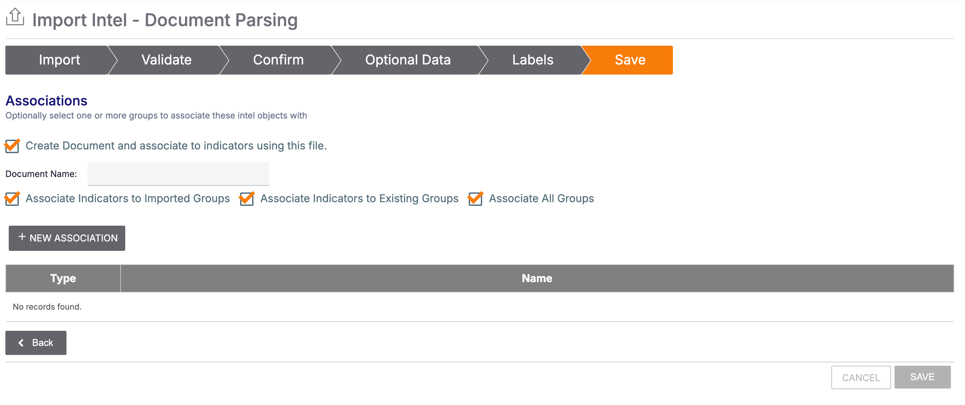Uncheck Create Document and associate to indicators

click(x=12, y=146)
